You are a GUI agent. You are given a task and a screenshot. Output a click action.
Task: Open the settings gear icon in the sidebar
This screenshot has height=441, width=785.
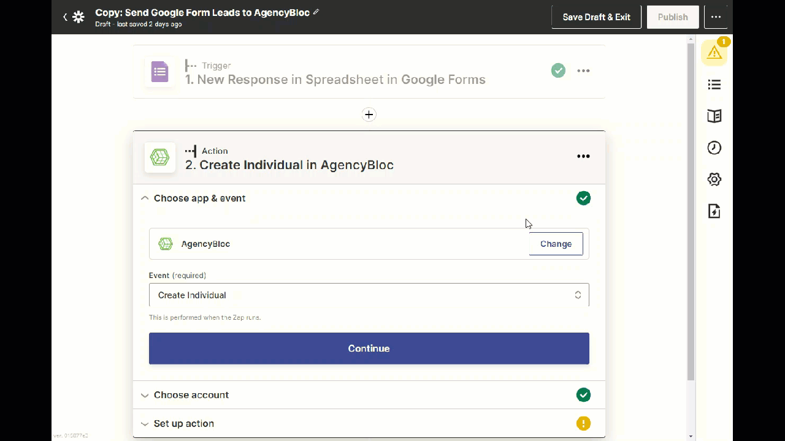coord(714,179)
